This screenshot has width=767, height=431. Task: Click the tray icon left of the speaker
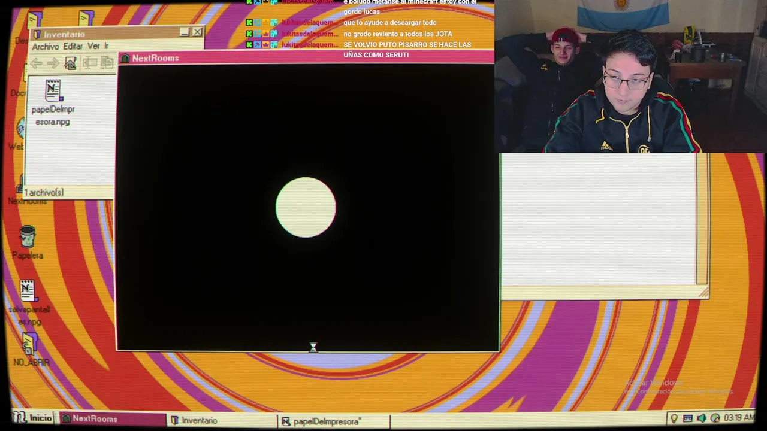coord(687,418)
